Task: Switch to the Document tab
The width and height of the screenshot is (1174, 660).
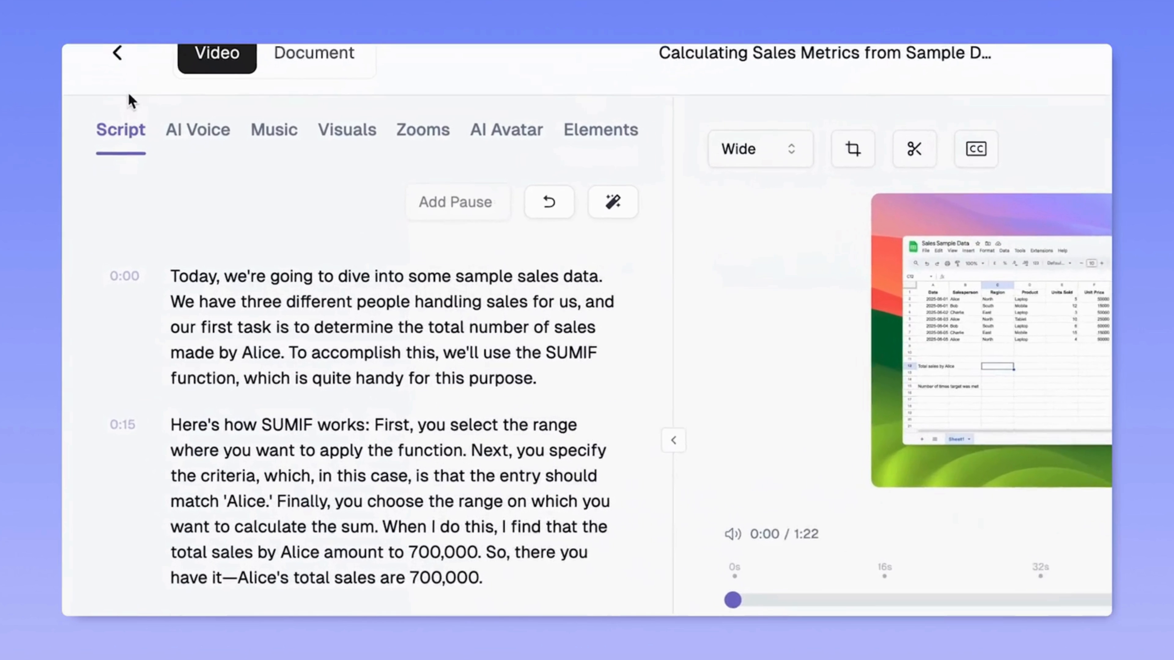Action: coord(314,53)
